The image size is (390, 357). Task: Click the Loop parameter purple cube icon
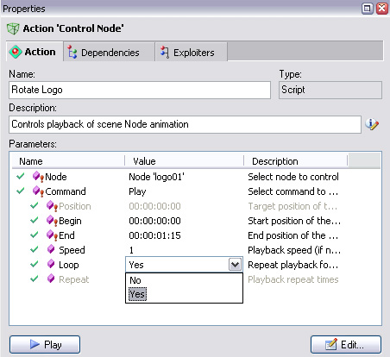[x=51, y=264]
